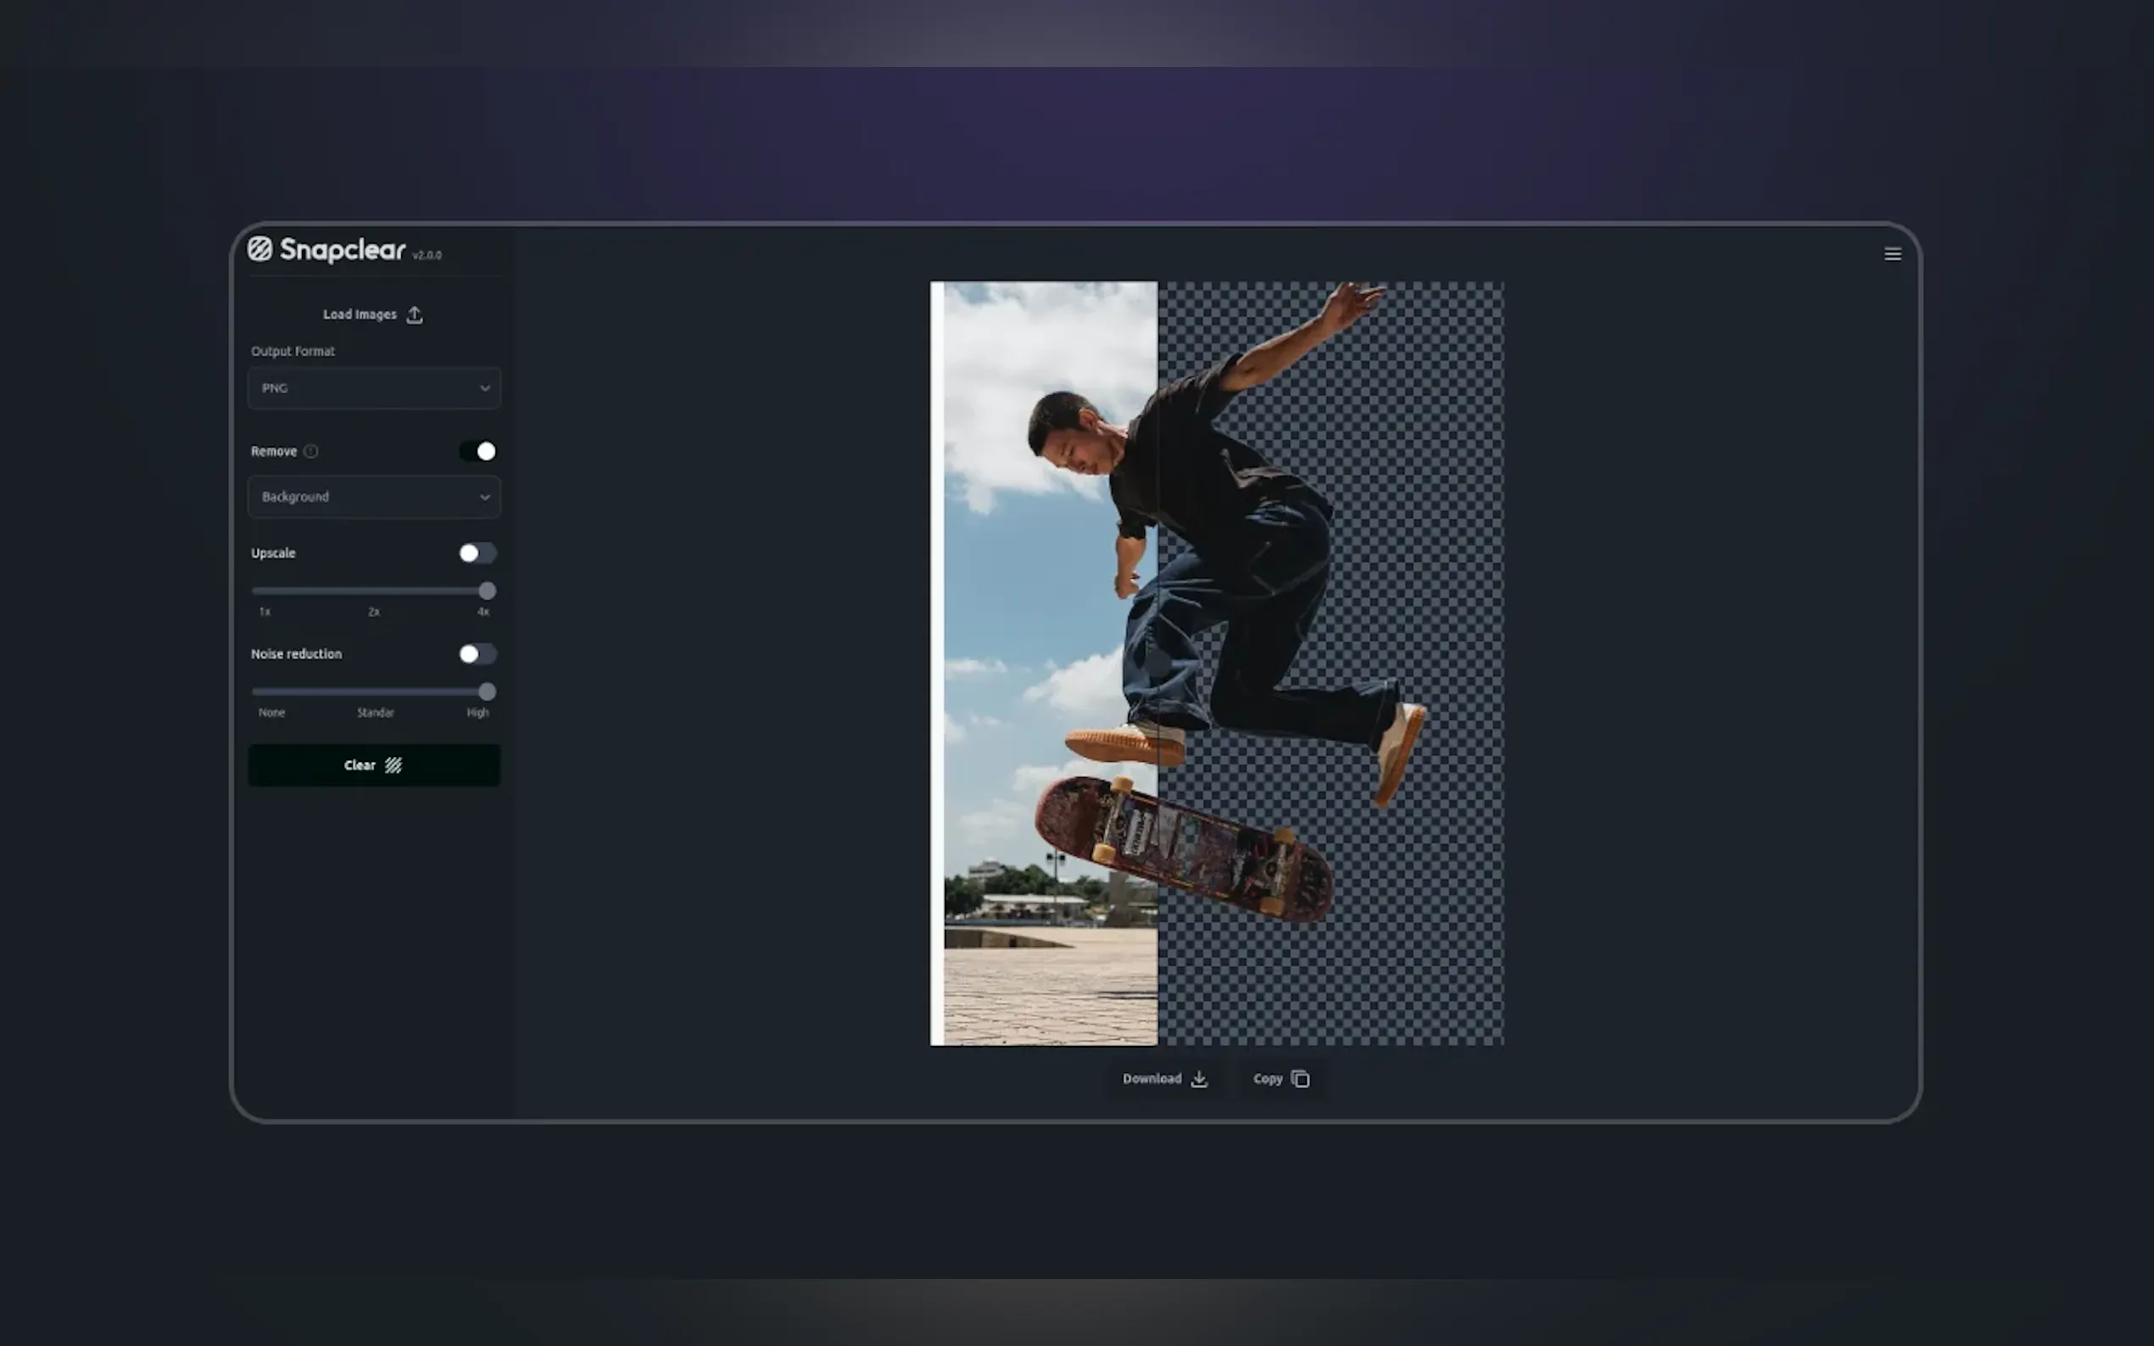This screenshot has height=1346, width=2154.
Task: Click the striped Clear icon
Action: (x=393, y=765)
